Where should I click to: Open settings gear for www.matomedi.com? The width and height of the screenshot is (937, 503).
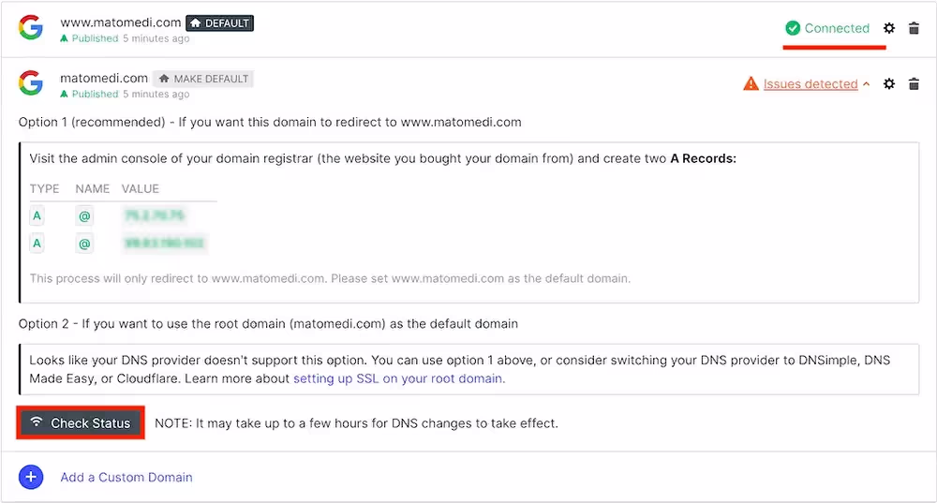(889, 28)
